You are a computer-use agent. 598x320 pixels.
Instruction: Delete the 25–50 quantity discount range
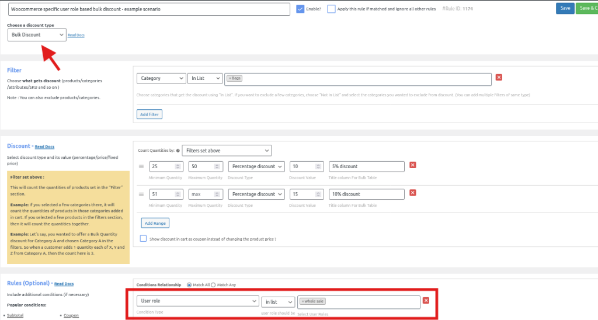(412, 165)
